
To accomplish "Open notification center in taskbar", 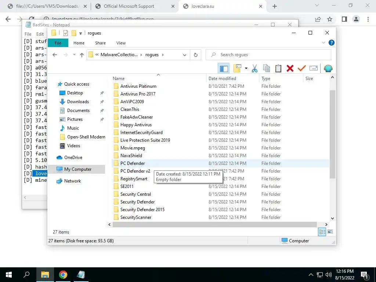I will point(364,275).
